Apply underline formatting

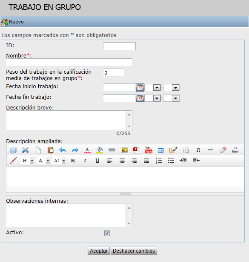pyautogui.click(x=97, y=161)
